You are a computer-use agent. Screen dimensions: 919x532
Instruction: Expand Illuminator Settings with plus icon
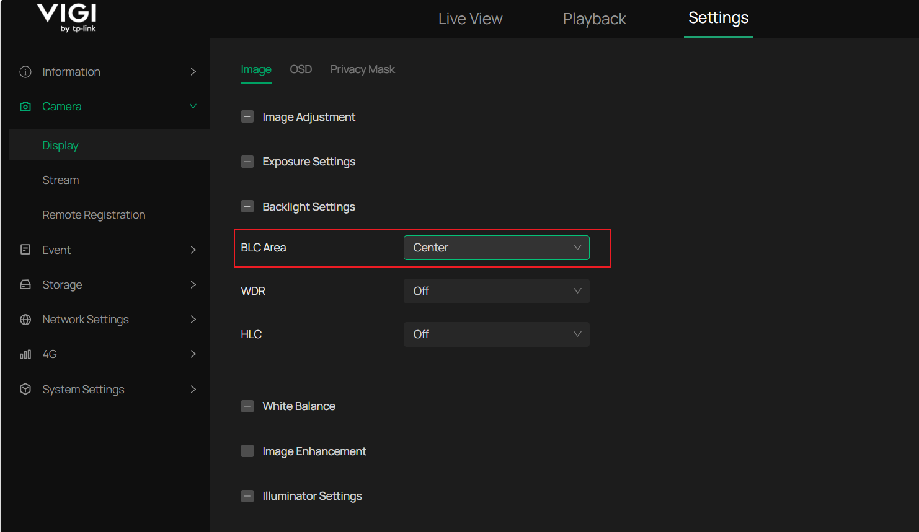coord(247,496)
